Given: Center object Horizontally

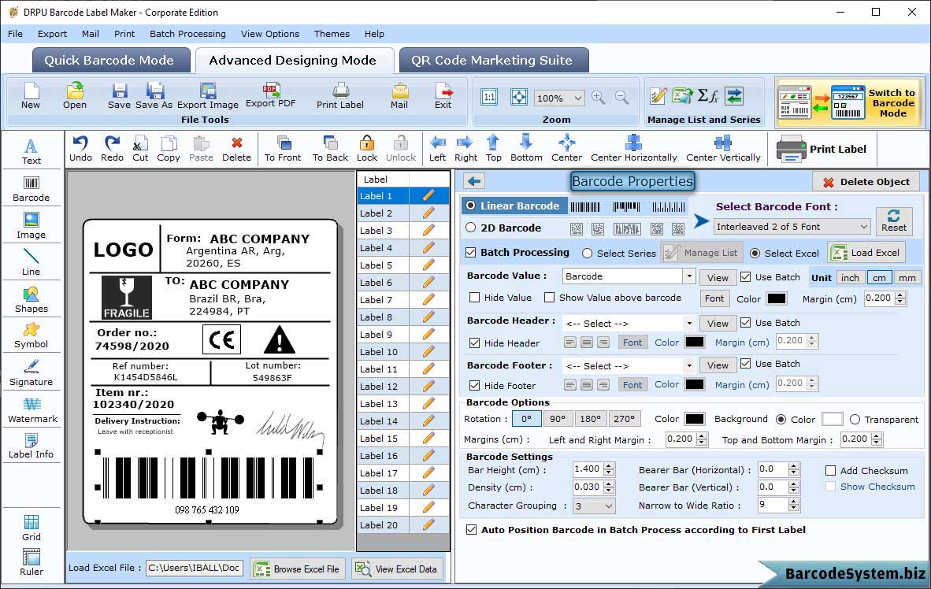Looking at the screenshot, I should [633, 149].
